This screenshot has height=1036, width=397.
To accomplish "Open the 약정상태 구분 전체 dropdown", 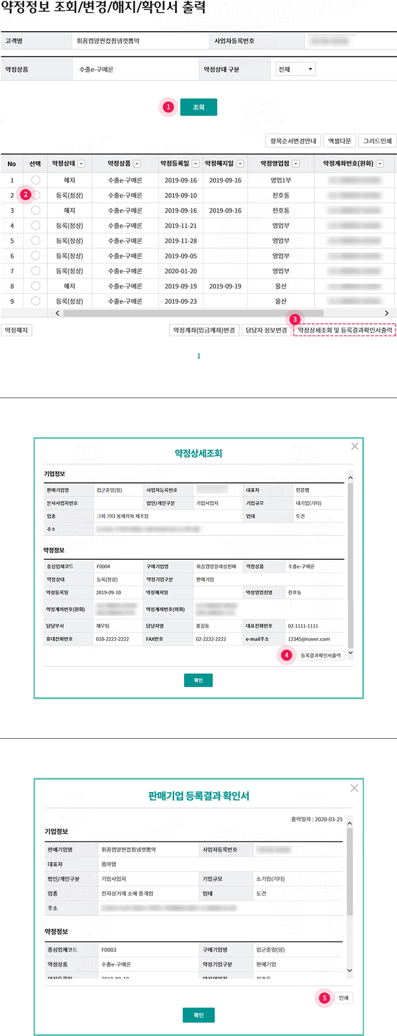I will 296,69.
